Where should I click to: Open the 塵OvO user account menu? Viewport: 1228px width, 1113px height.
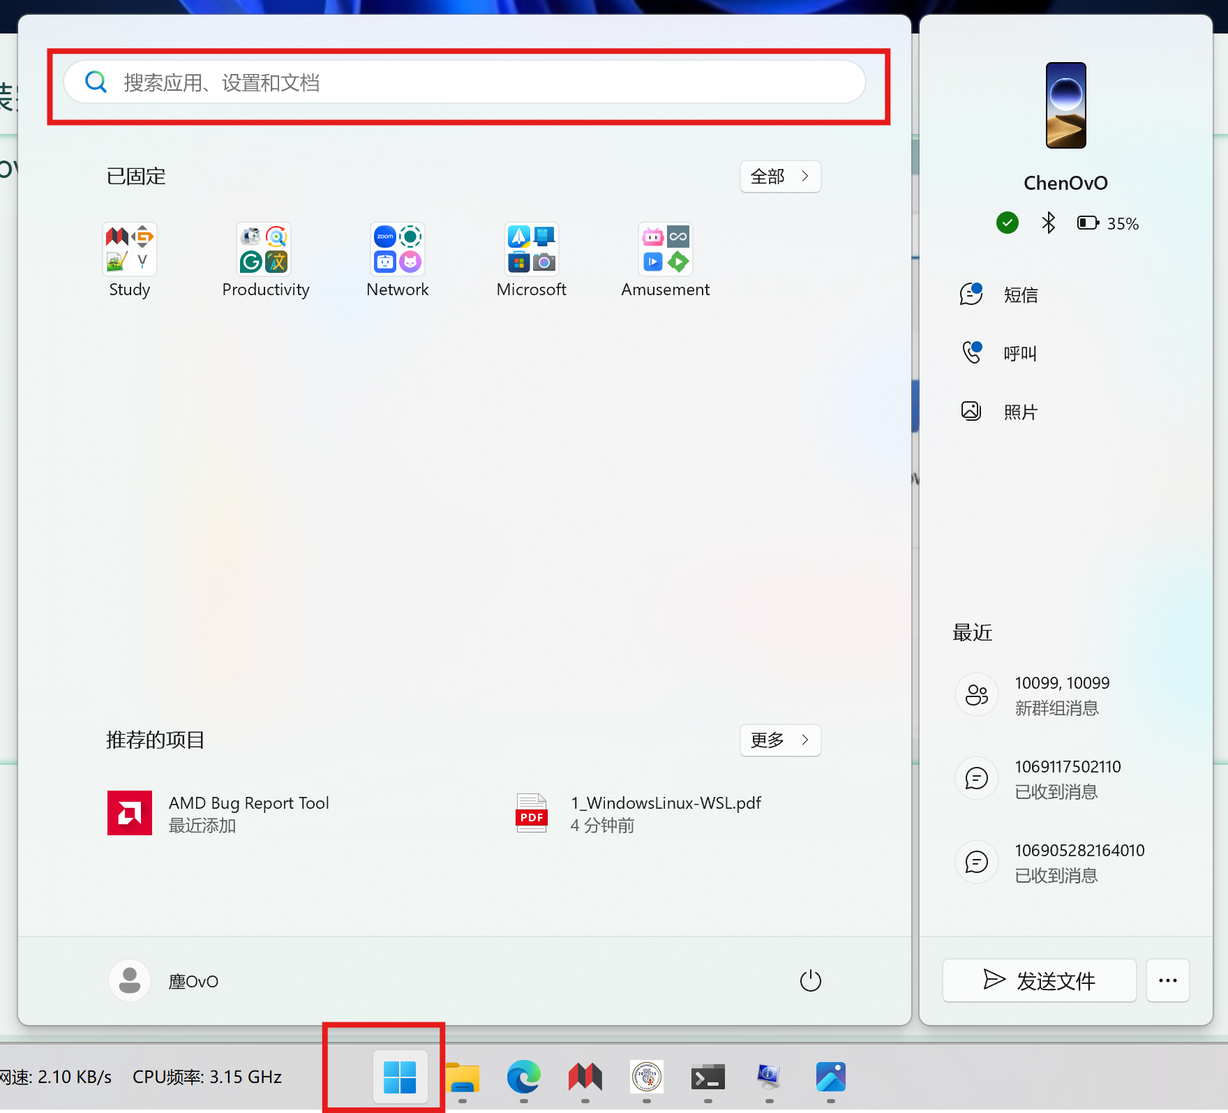click(x=165, y=980)
